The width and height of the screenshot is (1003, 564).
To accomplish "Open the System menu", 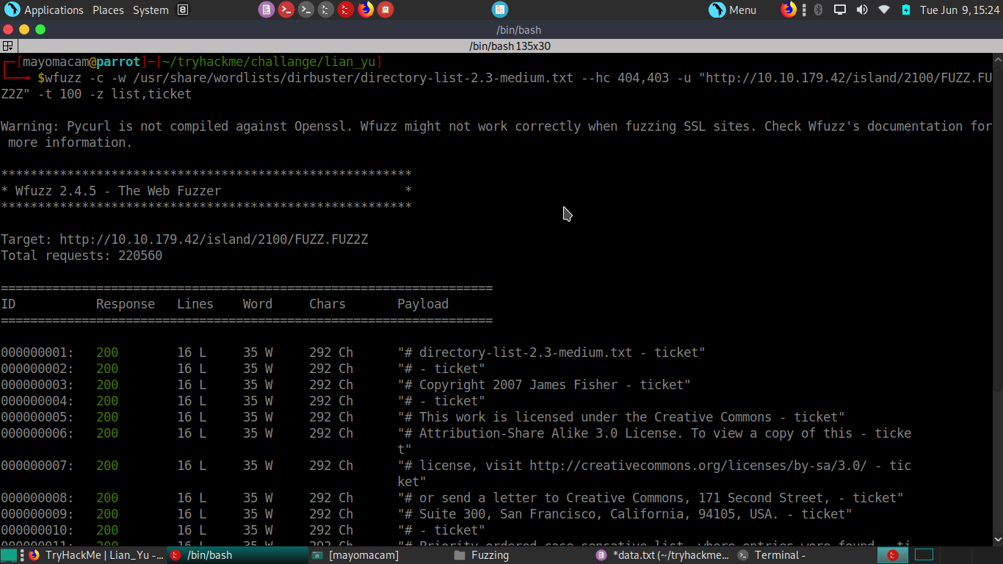I will pyautogui.click(x=151, y=10).
